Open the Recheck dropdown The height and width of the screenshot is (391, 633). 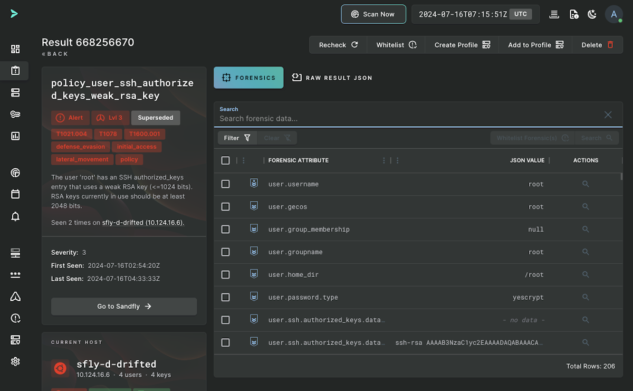click(x=338, y=45)
